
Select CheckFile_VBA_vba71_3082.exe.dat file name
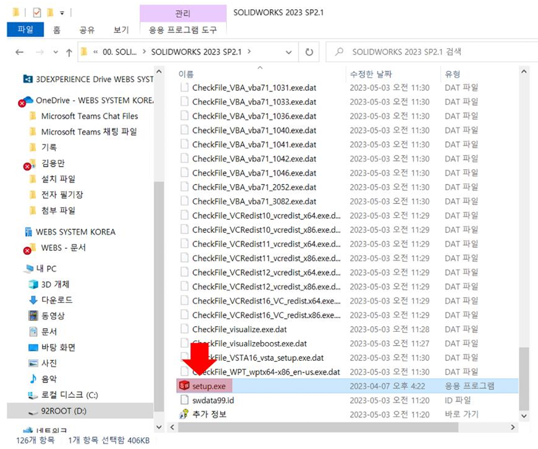[254, 201]
